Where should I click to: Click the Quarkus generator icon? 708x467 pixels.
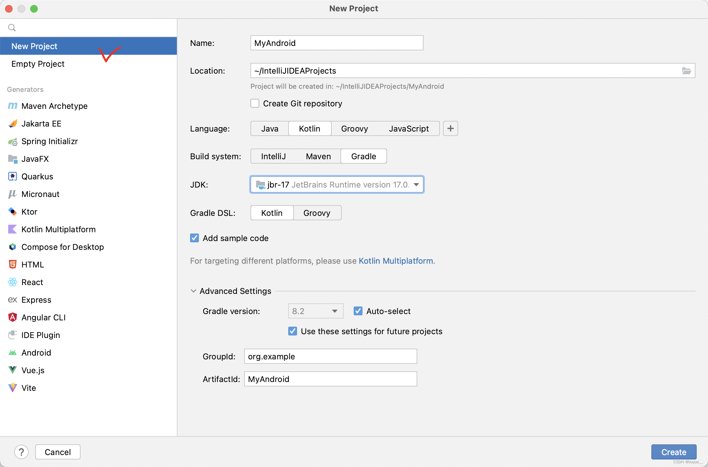[13, 177]
